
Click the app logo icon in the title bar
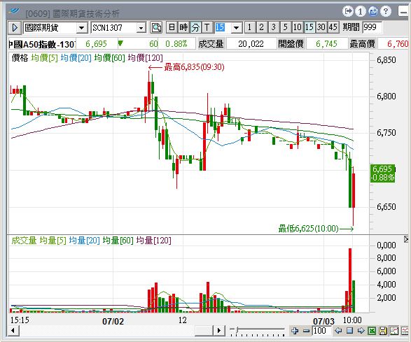click(x=14, y=10)
